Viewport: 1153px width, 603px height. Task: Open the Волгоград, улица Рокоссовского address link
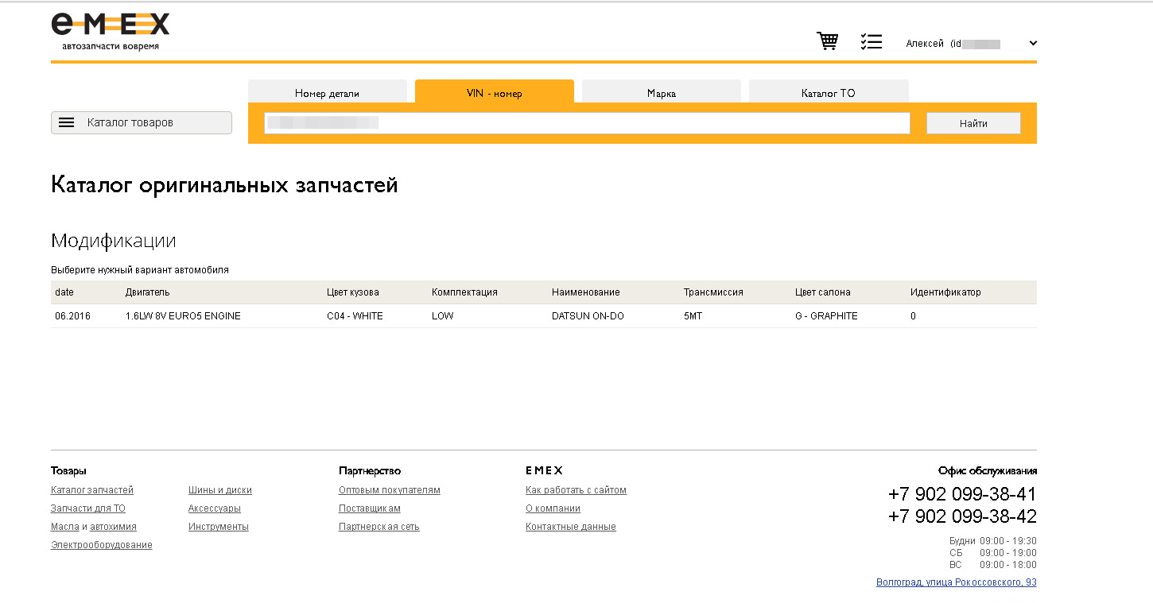point(957,582)
